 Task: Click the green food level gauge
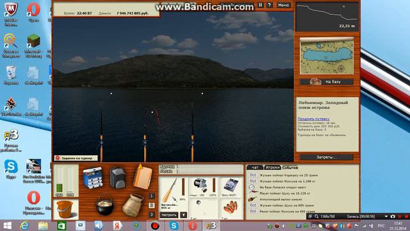pyautogui.click(x=60, y=182)
